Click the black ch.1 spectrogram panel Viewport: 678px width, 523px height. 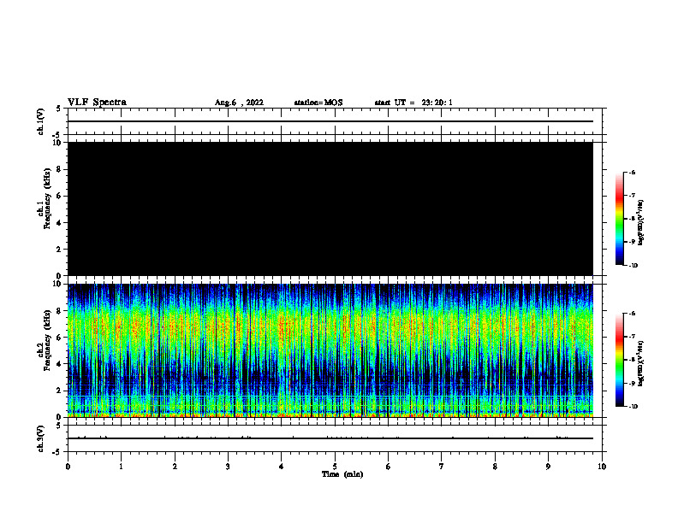pos(330,209)
